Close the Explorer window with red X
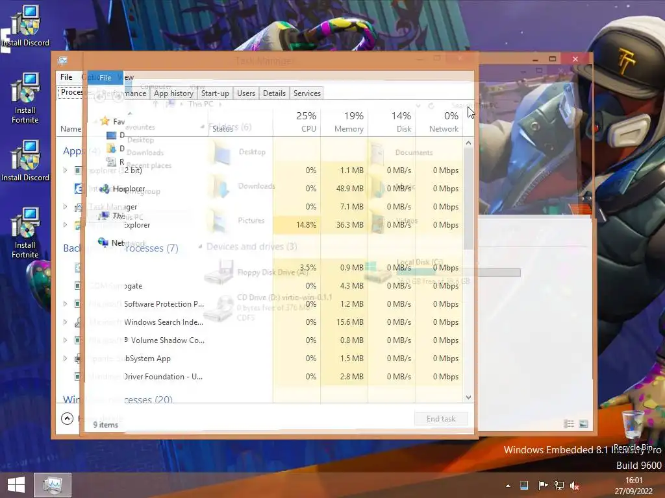The height and width of the screenshot is (498, 665). pos(575,59)
